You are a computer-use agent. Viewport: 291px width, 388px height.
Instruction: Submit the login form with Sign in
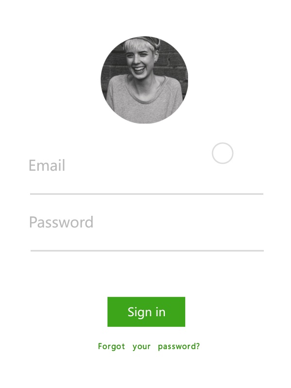146,312
